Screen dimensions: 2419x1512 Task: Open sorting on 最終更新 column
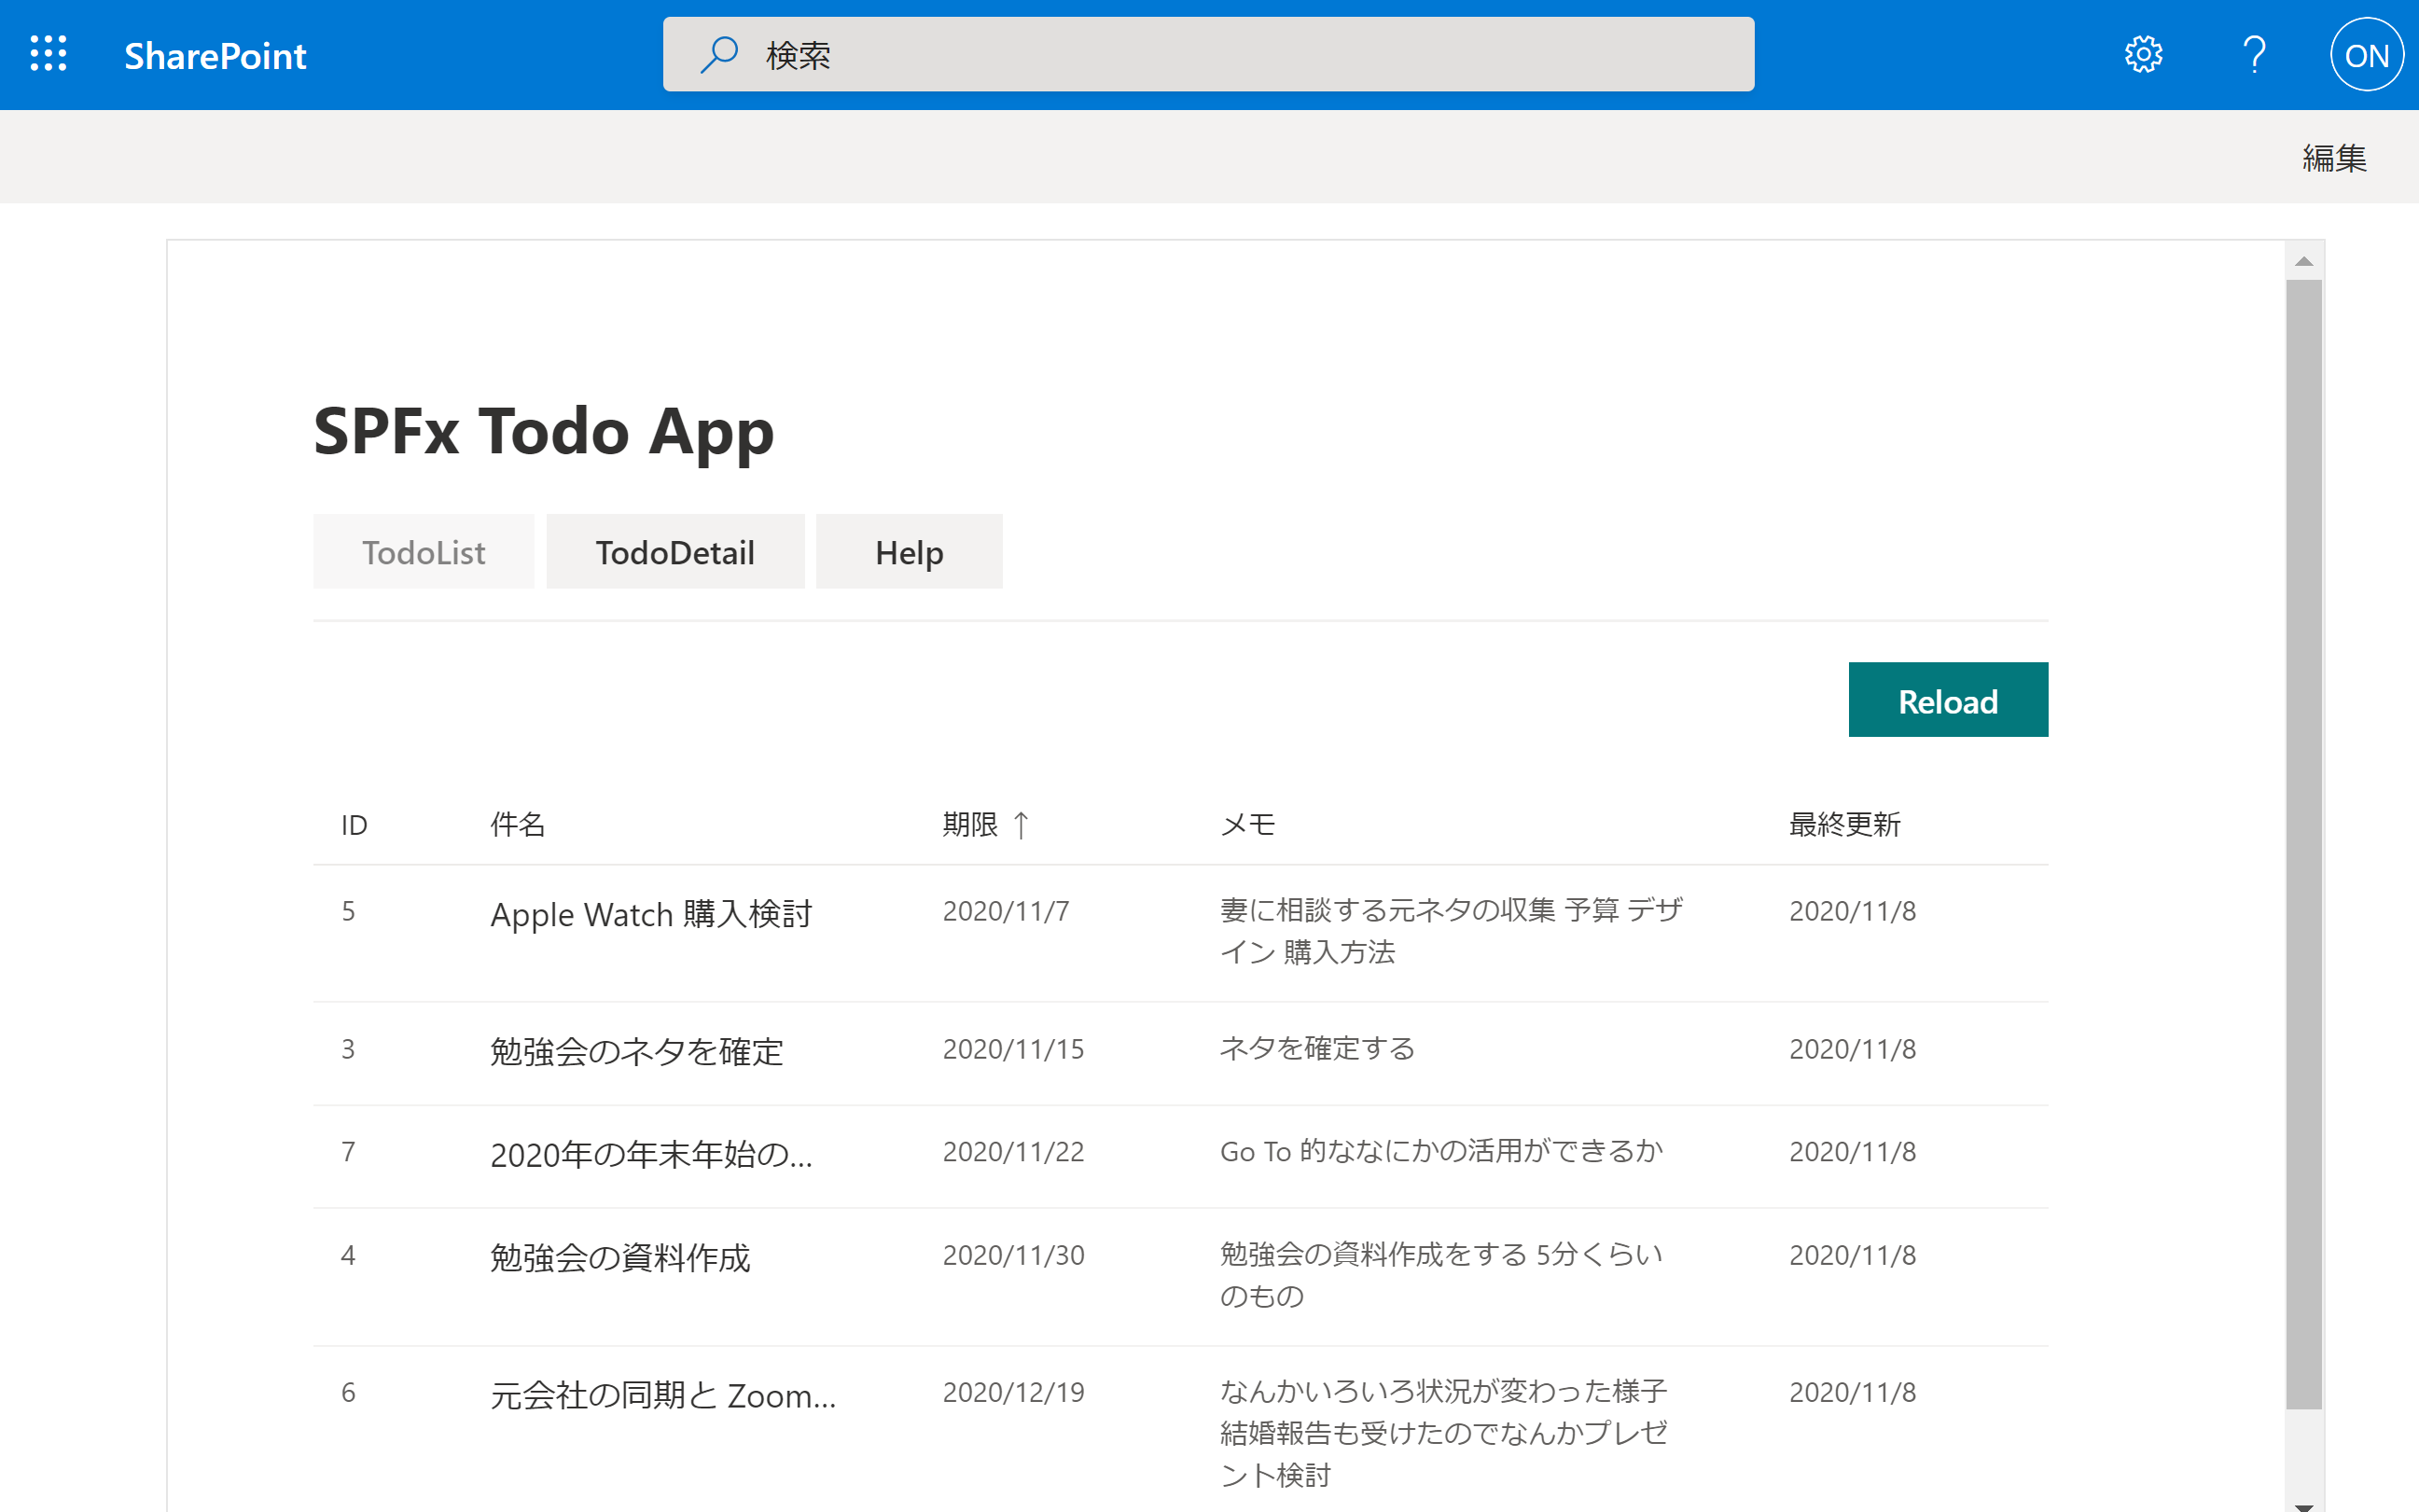coord(1845,824)
